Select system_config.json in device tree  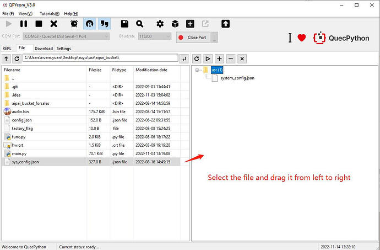pyautogui.click(x=237, y=78)
